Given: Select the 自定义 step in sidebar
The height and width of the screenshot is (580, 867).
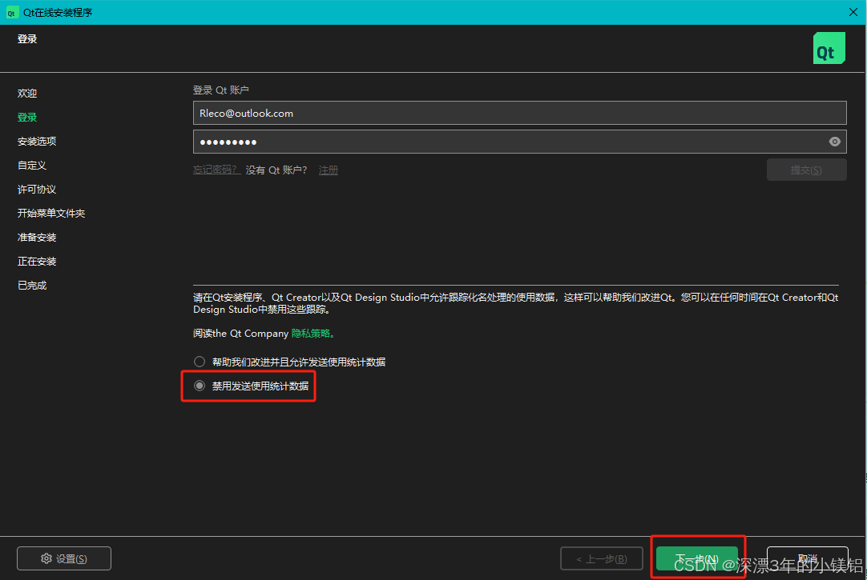Looking at the screenshot, I should 31,165.
